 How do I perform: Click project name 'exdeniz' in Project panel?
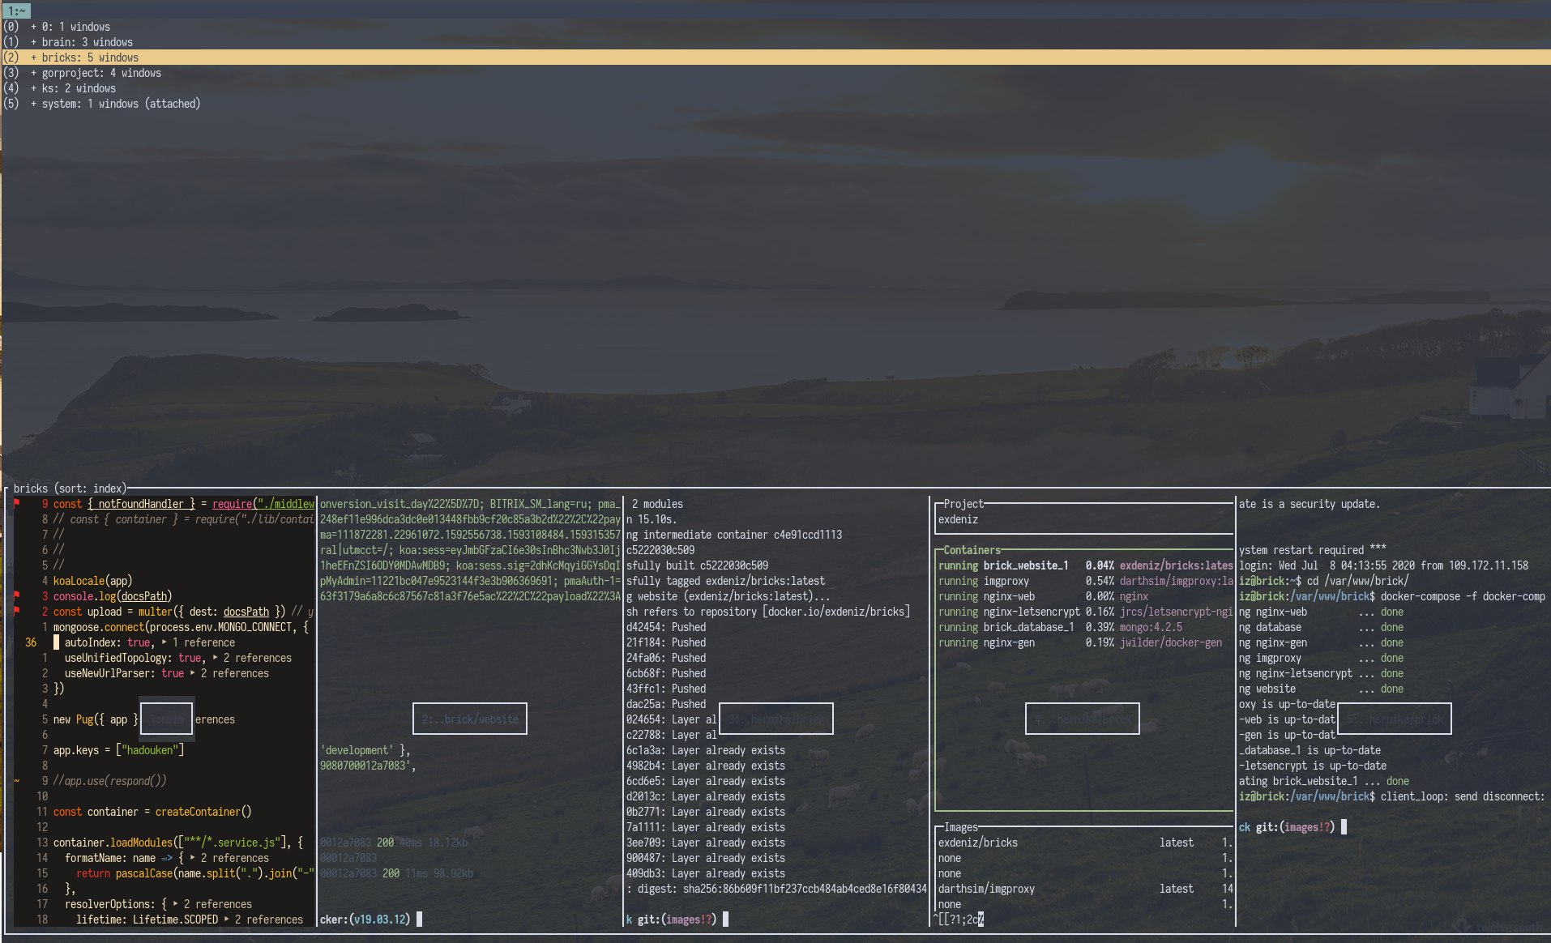click(x=958, y=519)
